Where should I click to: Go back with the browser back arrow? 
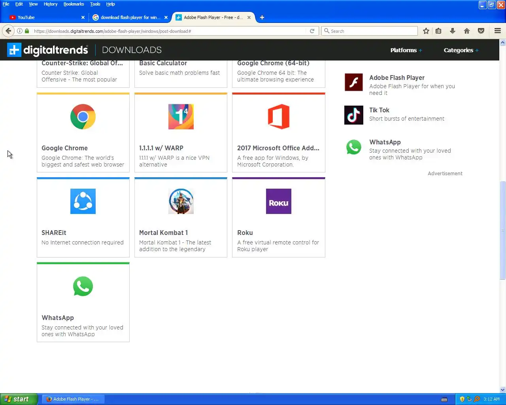pos(8,31)
